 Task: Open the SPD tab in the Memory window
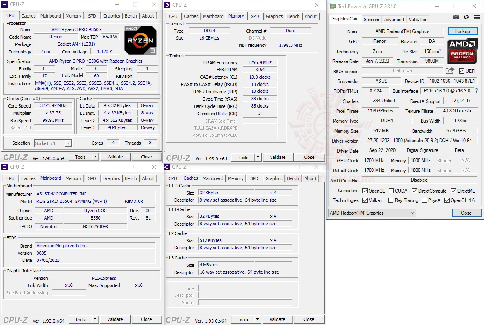click(x=255, y=16)
